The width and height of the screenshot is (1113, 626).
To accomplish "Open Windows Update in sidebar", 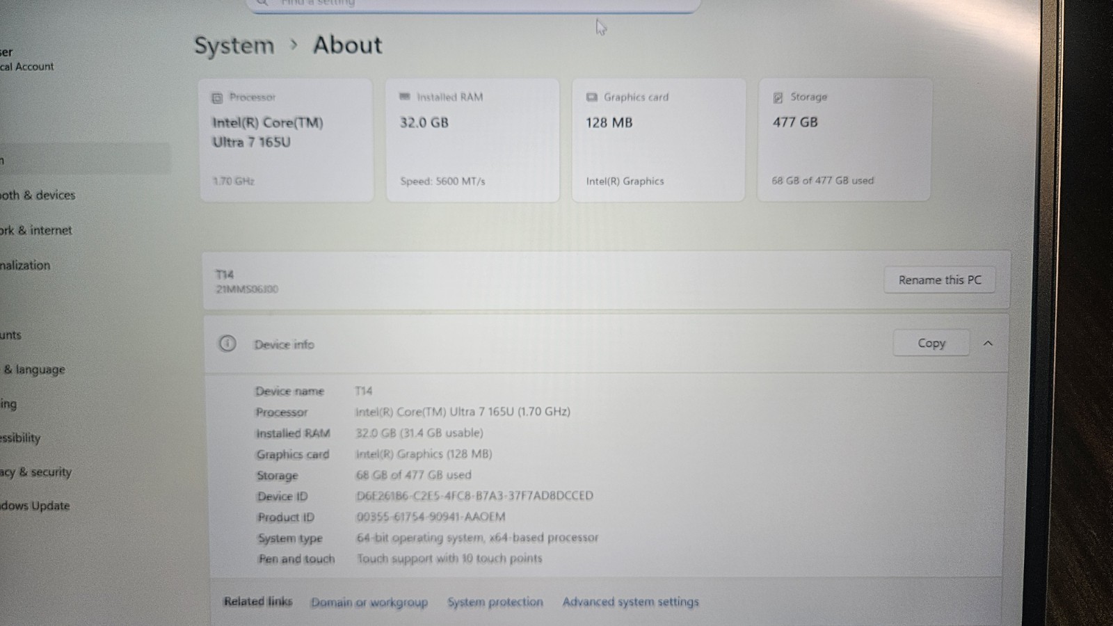I will point(35,506).
